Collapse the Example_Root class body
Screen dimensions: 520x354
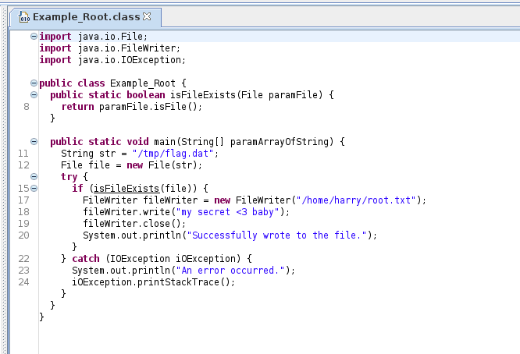pos(34,83)
